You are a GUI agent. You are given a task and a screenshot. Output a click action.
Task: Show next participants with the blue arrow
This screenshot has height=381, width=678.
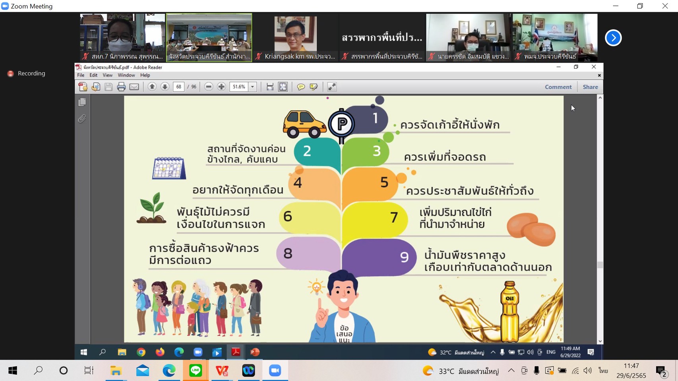[613, 38]
